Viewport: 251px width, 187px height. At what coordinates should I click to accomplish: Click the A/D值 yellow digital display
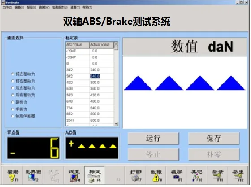92,148
